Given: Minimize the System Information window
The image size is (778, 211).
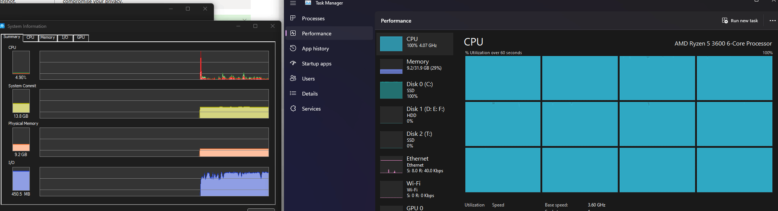Looking at the screenshot, I should tap(238, 26).
